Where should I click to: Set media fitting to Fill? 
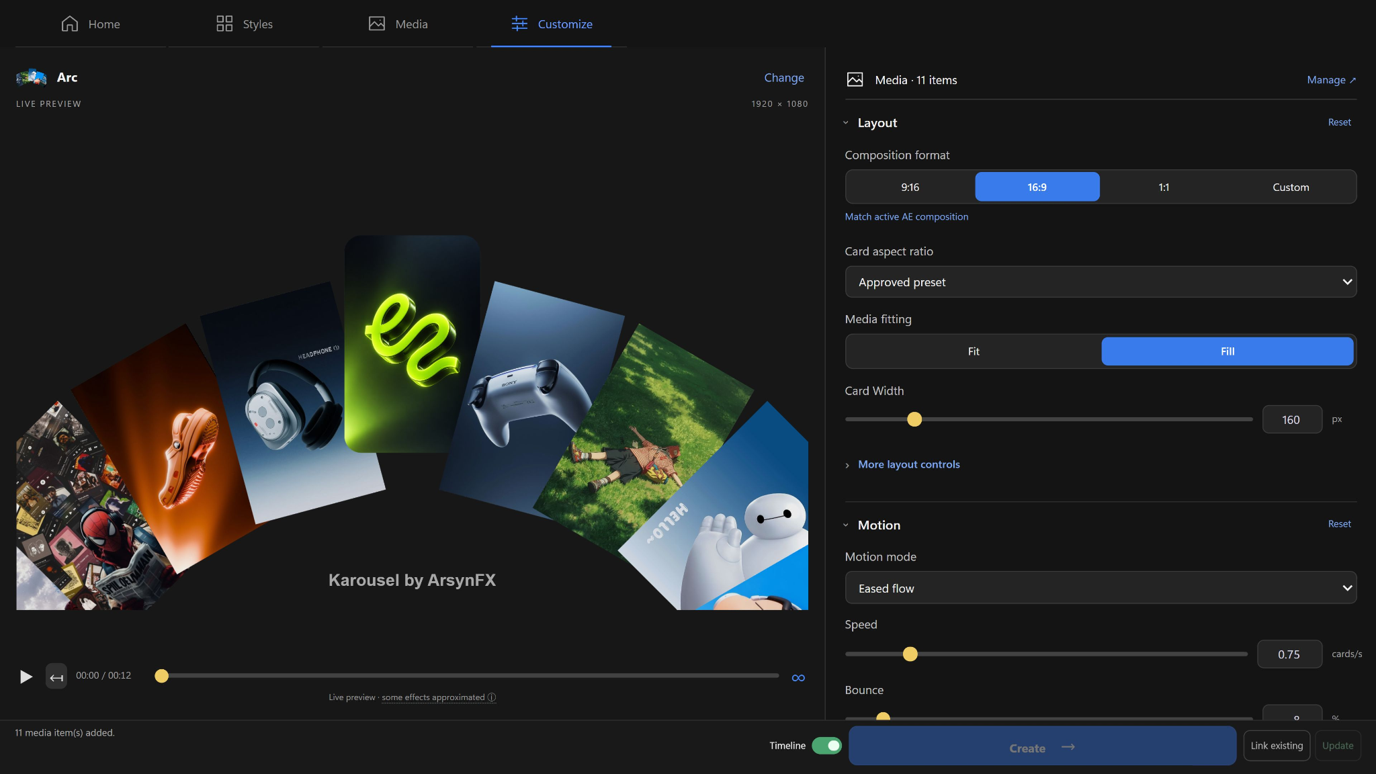click(1228, 351)
